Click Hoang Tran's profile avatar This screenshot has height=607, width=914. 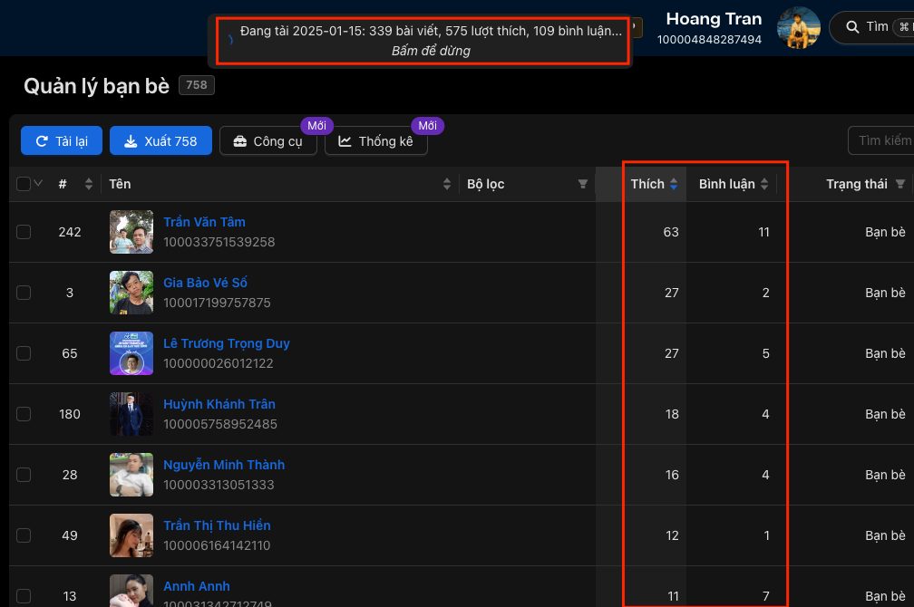coord(799,27)
